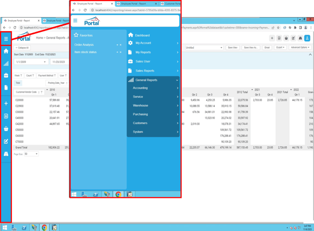Viewport: 314px width, 231px height.
Task: Collapse the 2010 year column group
Action: click(47, 90)
